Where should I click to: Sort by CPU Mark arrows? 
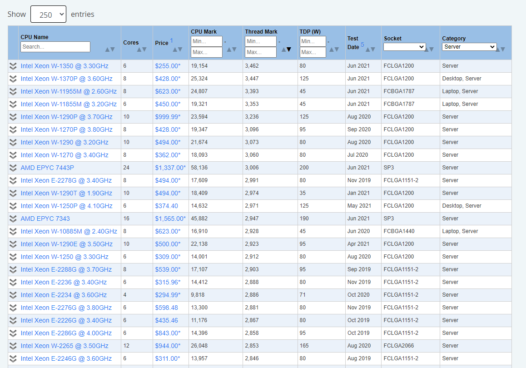point(231,50)
